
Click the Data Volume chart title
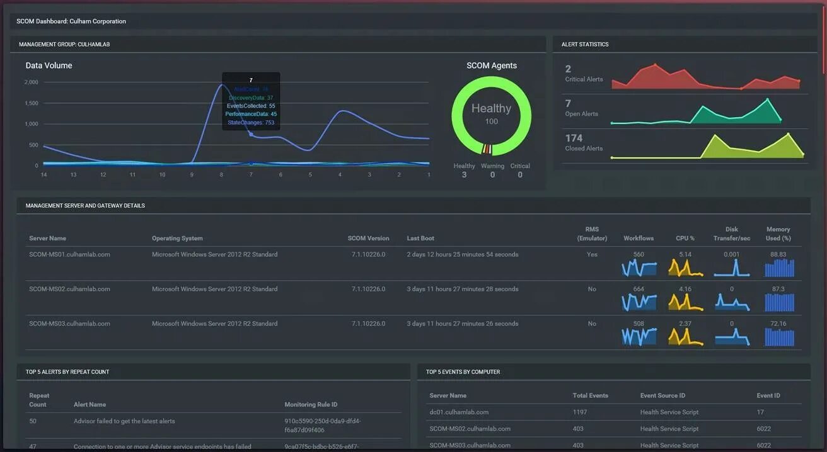(49, 65)
